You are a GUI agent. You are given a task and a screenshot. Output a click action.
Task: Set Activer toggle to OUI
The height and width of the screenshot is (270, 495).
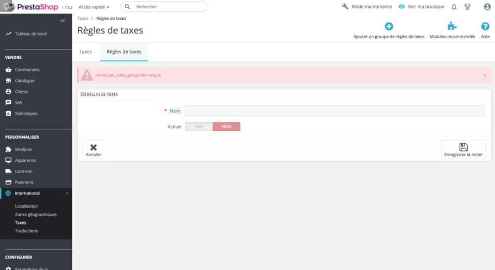pos(199,126)
